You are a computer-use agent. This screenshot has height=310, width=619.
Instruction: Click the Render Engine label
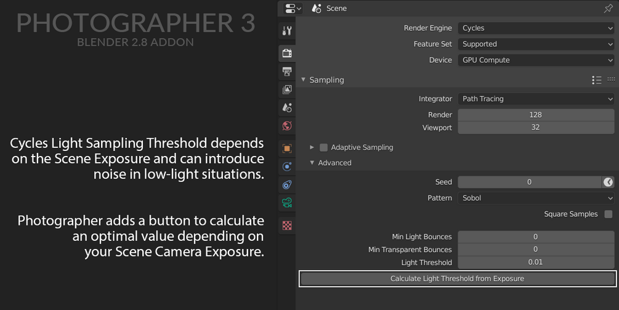click(x=427, y=28)
